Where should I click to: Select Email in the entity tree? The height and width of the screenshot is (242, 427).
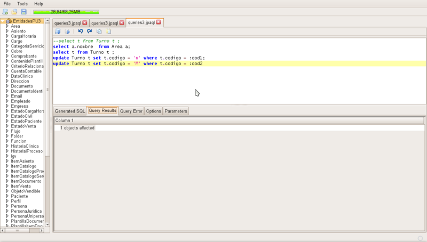(17, 96)
